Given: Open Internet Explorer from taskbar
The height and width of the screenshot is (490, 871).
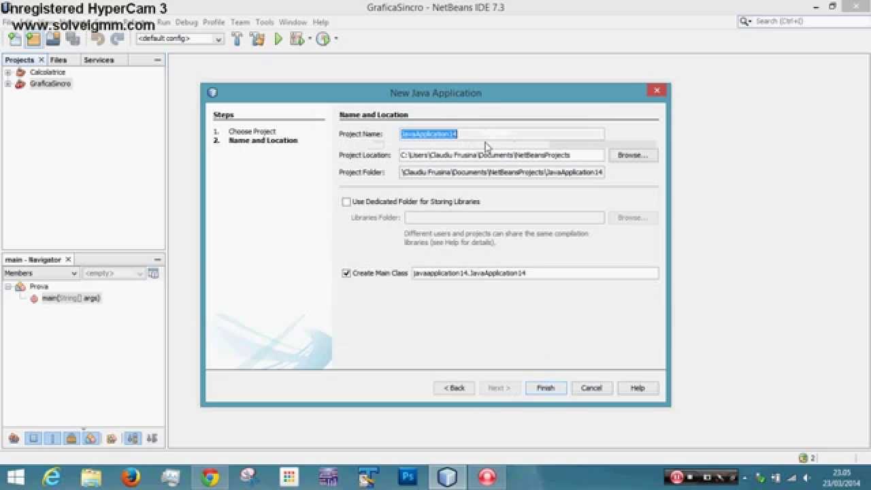Looking at the screenshot, I should 52,477.
